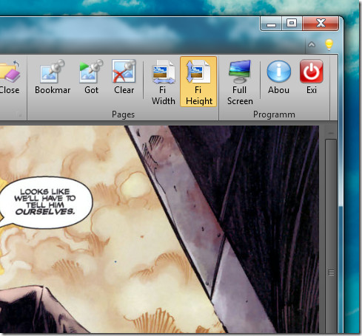Viewport: 362px width, 336px height.
Task: Click the scrollbar's up arrow at the top
Action: tap(331, 133)
